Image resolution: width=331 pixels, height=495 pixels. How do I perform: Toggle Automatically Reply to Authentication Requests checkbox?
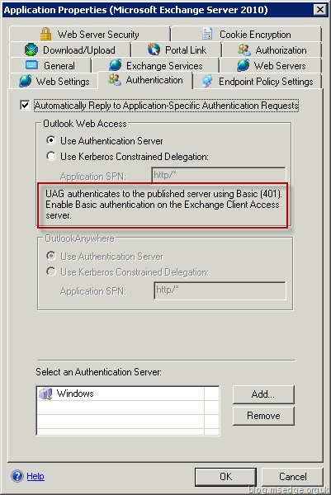click(x=25, y=105)
